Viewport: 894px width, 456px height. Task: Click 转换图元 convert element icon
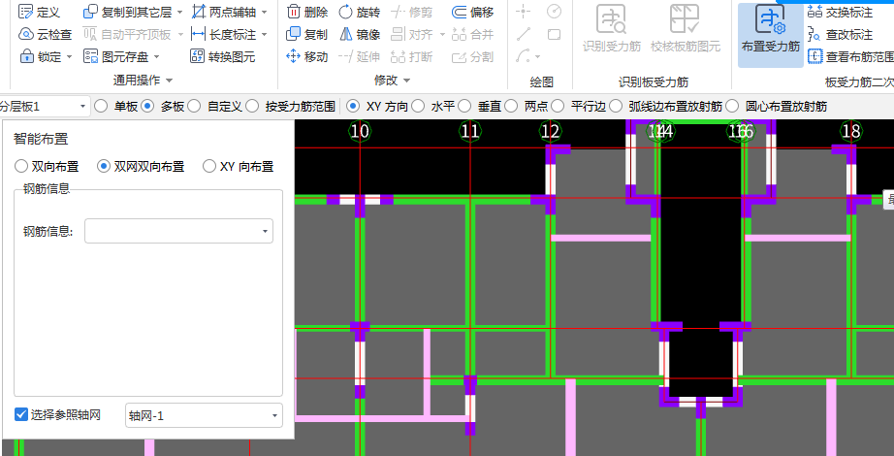[197, 56]
